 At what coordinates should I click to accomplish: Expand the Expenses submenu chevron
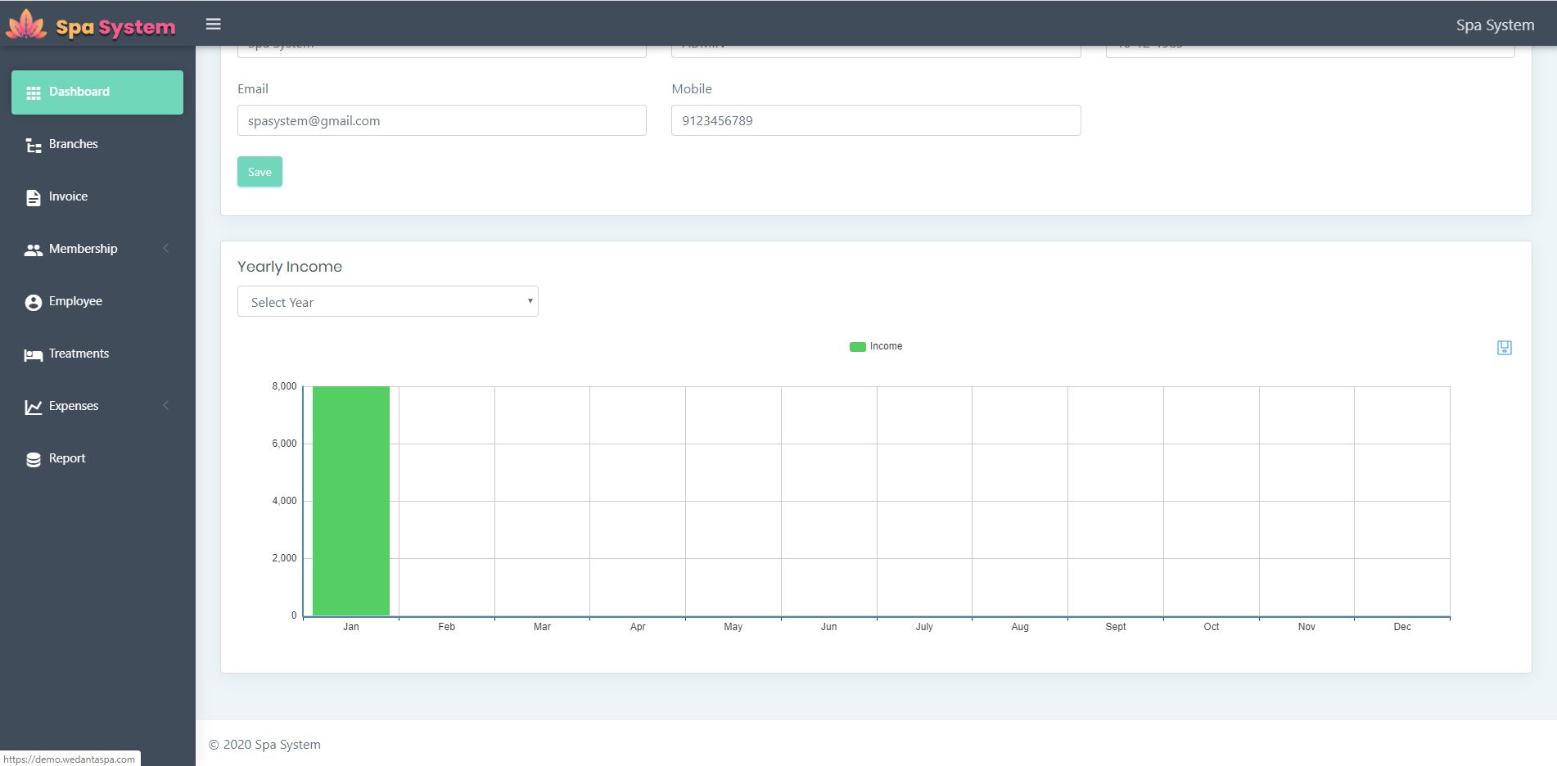point(166,406)
